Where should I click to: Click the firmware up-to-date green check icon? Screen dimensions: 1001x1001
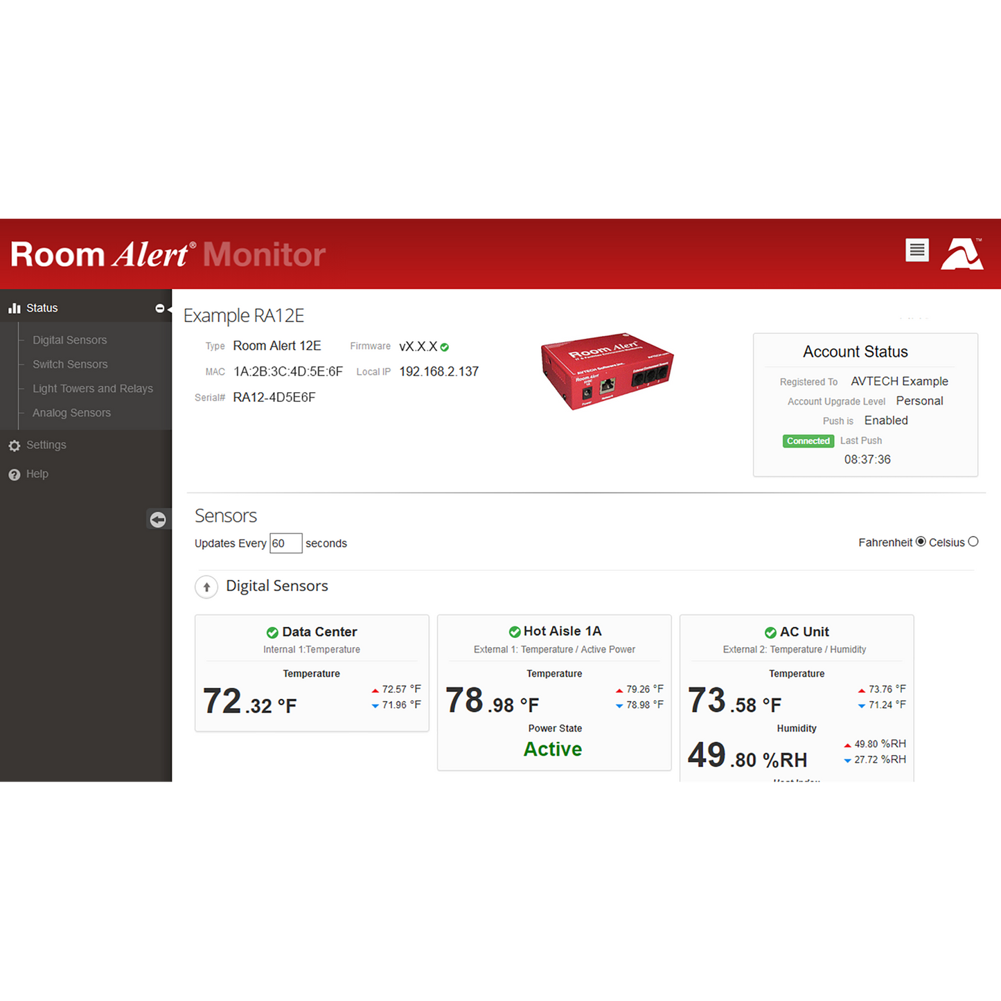(x=445, y=347)
